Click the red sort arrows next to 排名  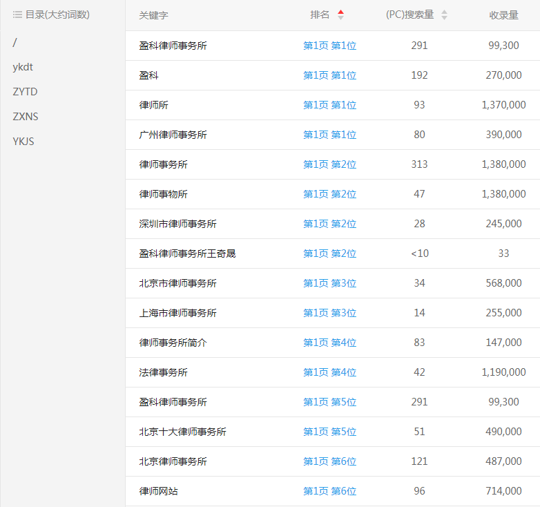(x=340, y=15)
